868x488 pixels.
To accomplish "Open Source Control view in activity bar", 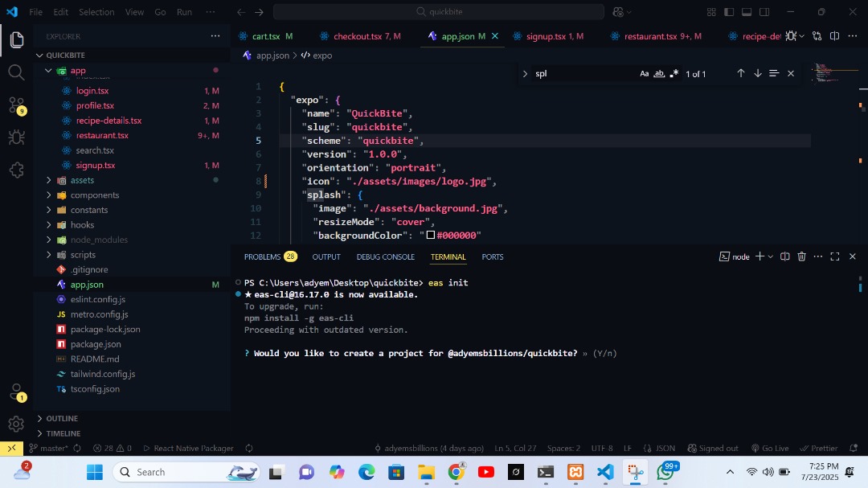I will tap(16, 105).
